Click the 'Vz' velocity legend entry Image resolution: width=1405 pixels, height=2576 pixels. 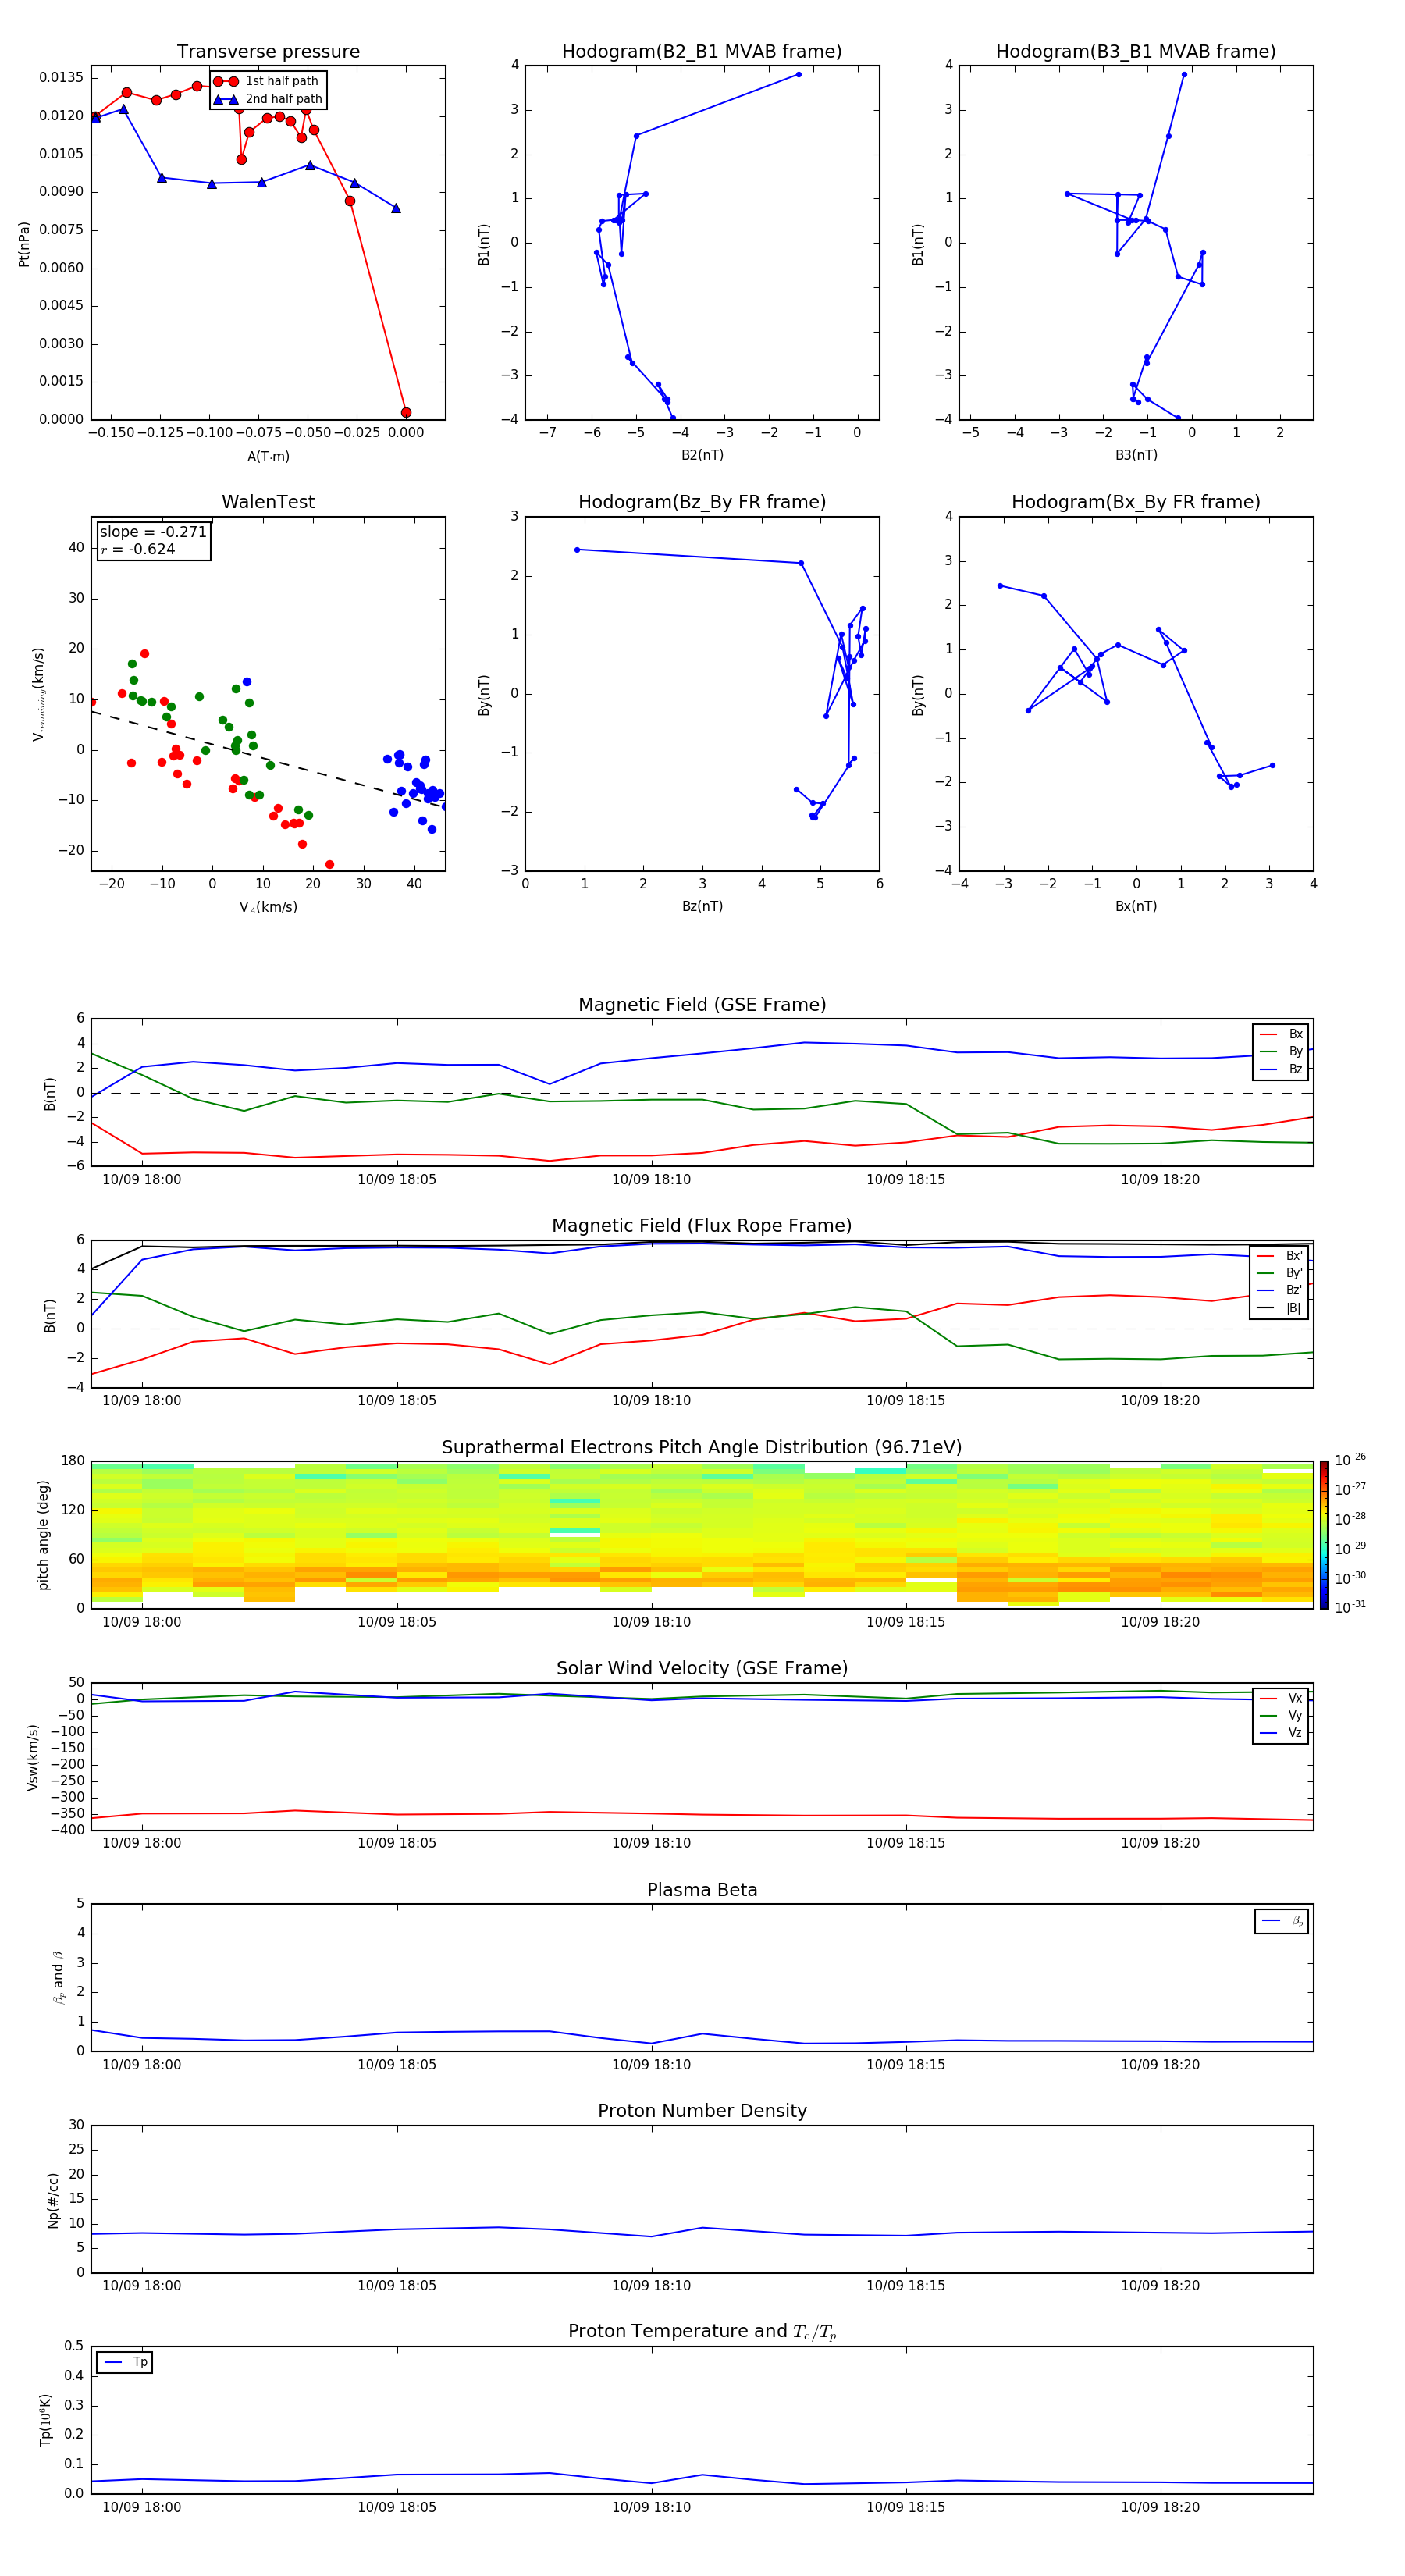(x=1281, y=1733)
